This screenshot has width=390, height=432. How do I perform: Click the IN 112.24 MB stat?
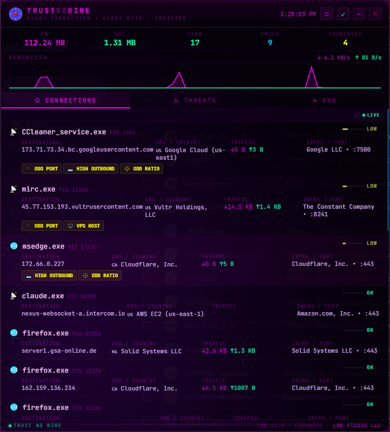click(45, 39)
